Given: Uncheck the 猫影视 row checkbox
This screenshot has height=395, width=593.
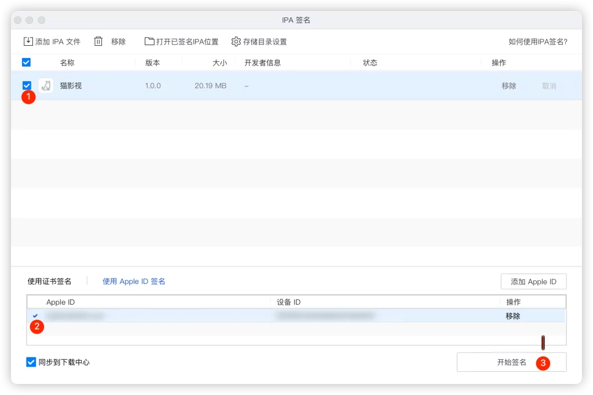Looking at the screenshot, I should pyautogui.click(x=25, y=85).
